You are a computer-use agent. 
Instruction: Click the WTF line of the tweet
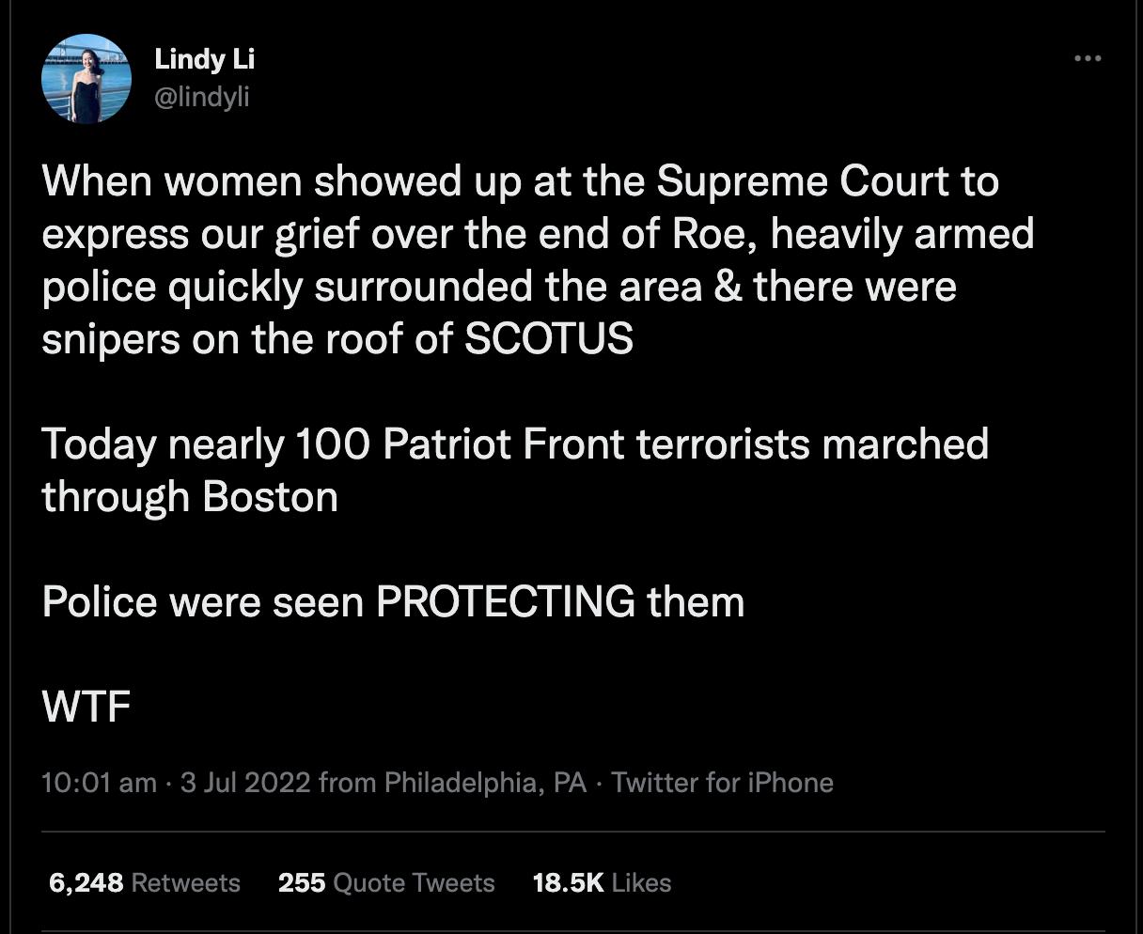coord(86,708)
